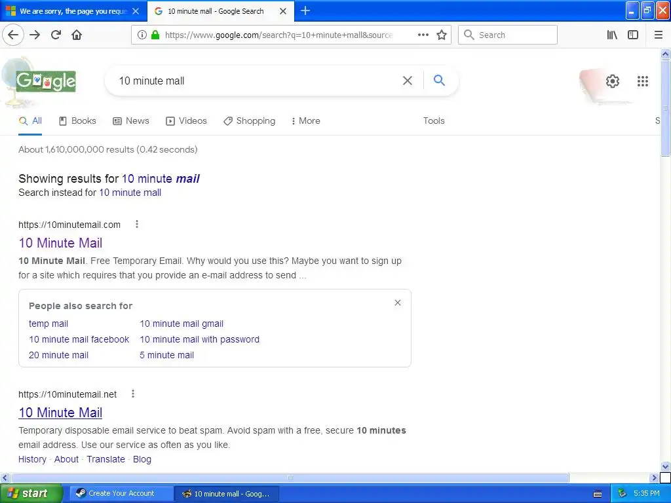This screenshot has height=503, width=671.
Task: Search instead for '10 minute mall'
Action: [130, 193]
